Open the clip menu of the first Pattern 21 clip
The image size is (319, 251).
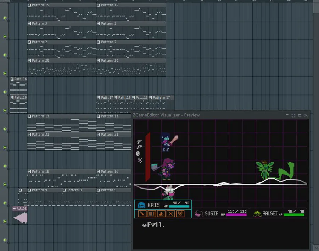[29, 135]
